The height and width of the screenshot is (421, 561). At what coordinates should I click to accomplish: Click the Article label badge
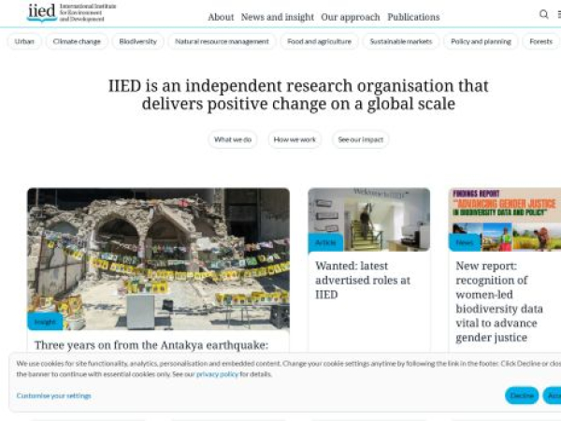tap(325, 242)
